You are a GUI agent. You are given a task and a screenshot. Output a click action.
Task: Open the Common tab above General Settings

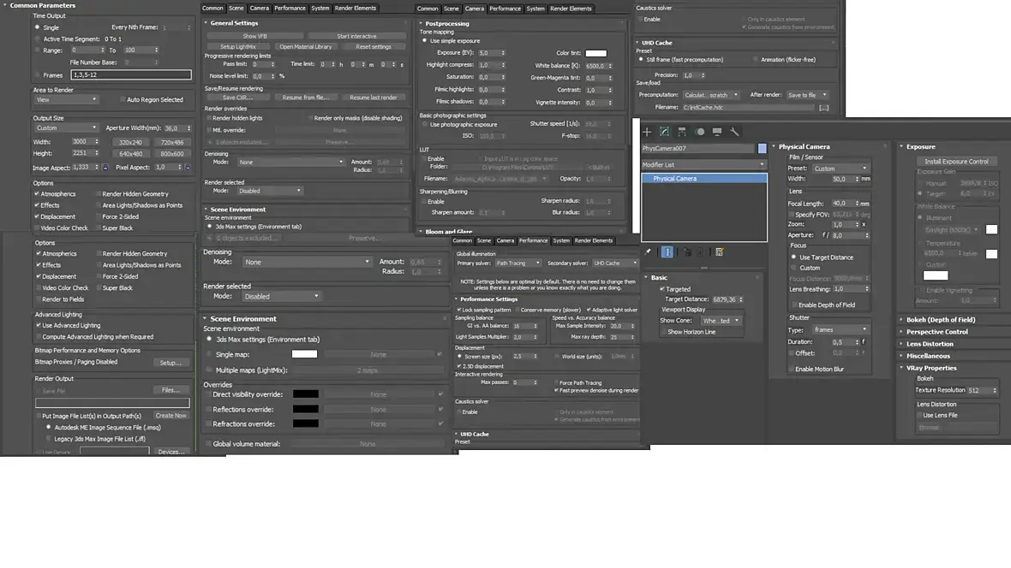pyautogui.click(x=212, y=9)
